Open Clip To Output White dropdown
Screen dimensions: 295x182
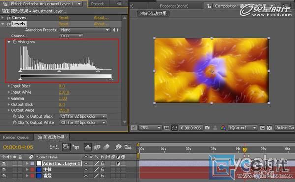83,122
